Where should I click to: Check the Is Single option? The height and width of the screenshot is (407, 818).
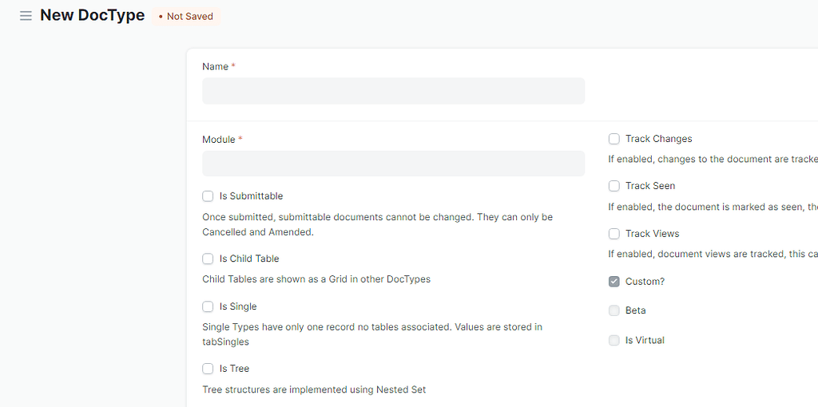208,306
